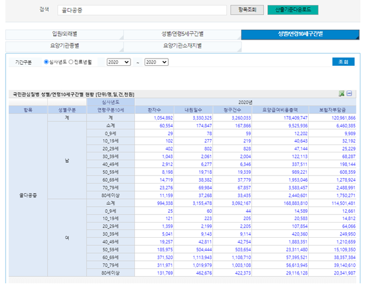Viewport: 366px width, 286px height.
Task: Open the insurer share value 120,961,866
Action: 343,118
